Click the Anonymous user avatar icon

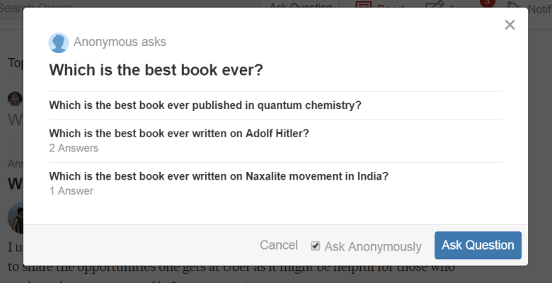(58, 42)
